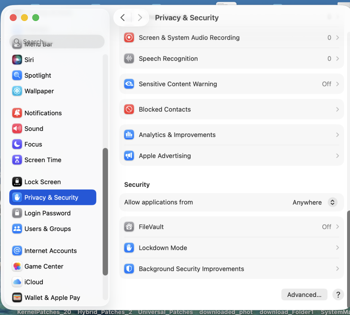Click the Blocked Contacts label
Image resolution: width=350 pixels, height=315 pixels.
tap(165, 109)
